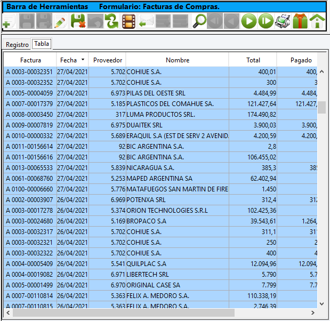
Task: Select invoice A 0003-00032322
Action: pos(30,253)
